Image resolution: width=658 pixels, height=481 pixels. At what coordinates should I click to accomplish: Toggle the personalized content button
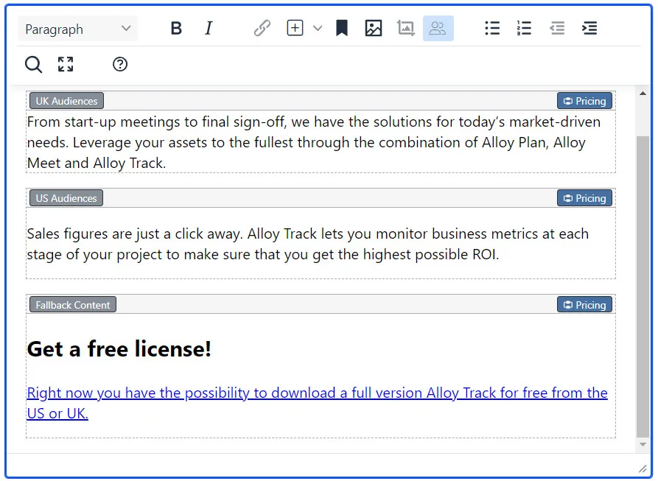coord(438,29)
